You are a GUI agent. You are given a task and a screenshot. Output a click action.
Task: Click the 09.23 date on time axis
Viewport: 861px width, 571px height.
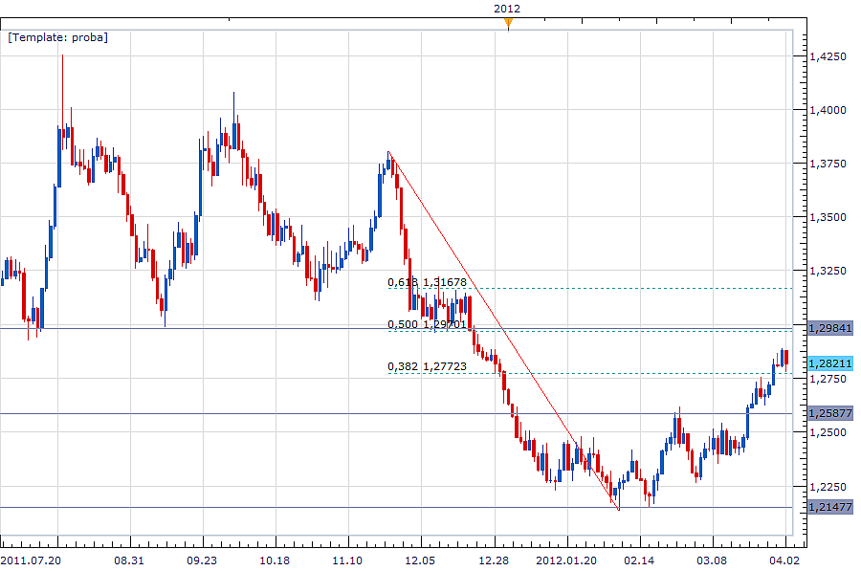[x=201, y=560]
